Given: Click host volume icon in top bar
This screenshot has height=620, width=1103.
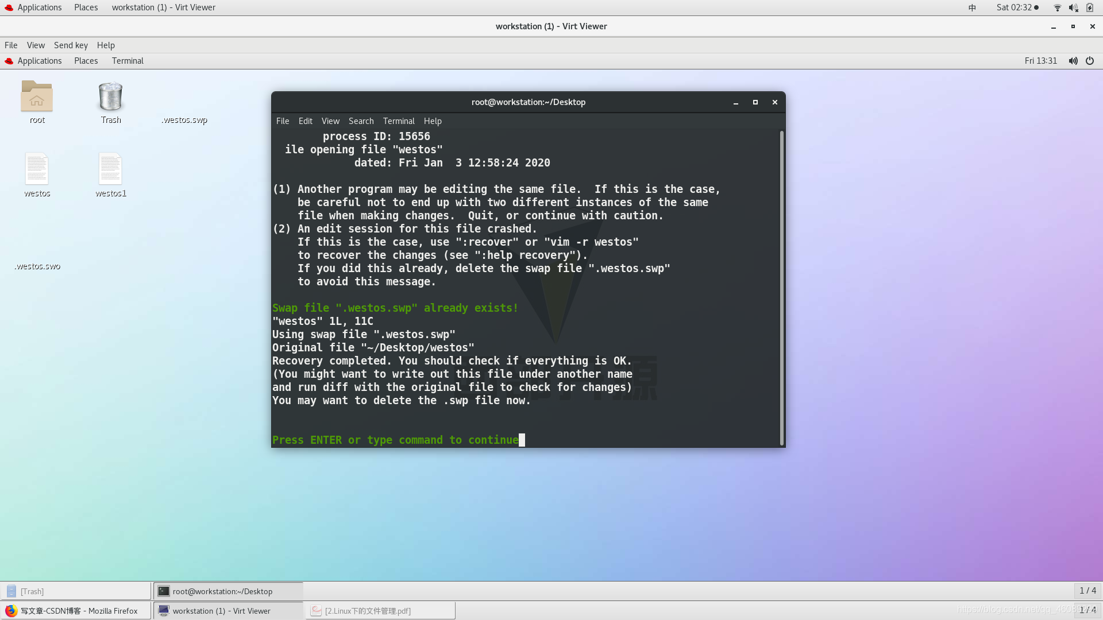Looking at the screenshot, I should point(1073,7).
